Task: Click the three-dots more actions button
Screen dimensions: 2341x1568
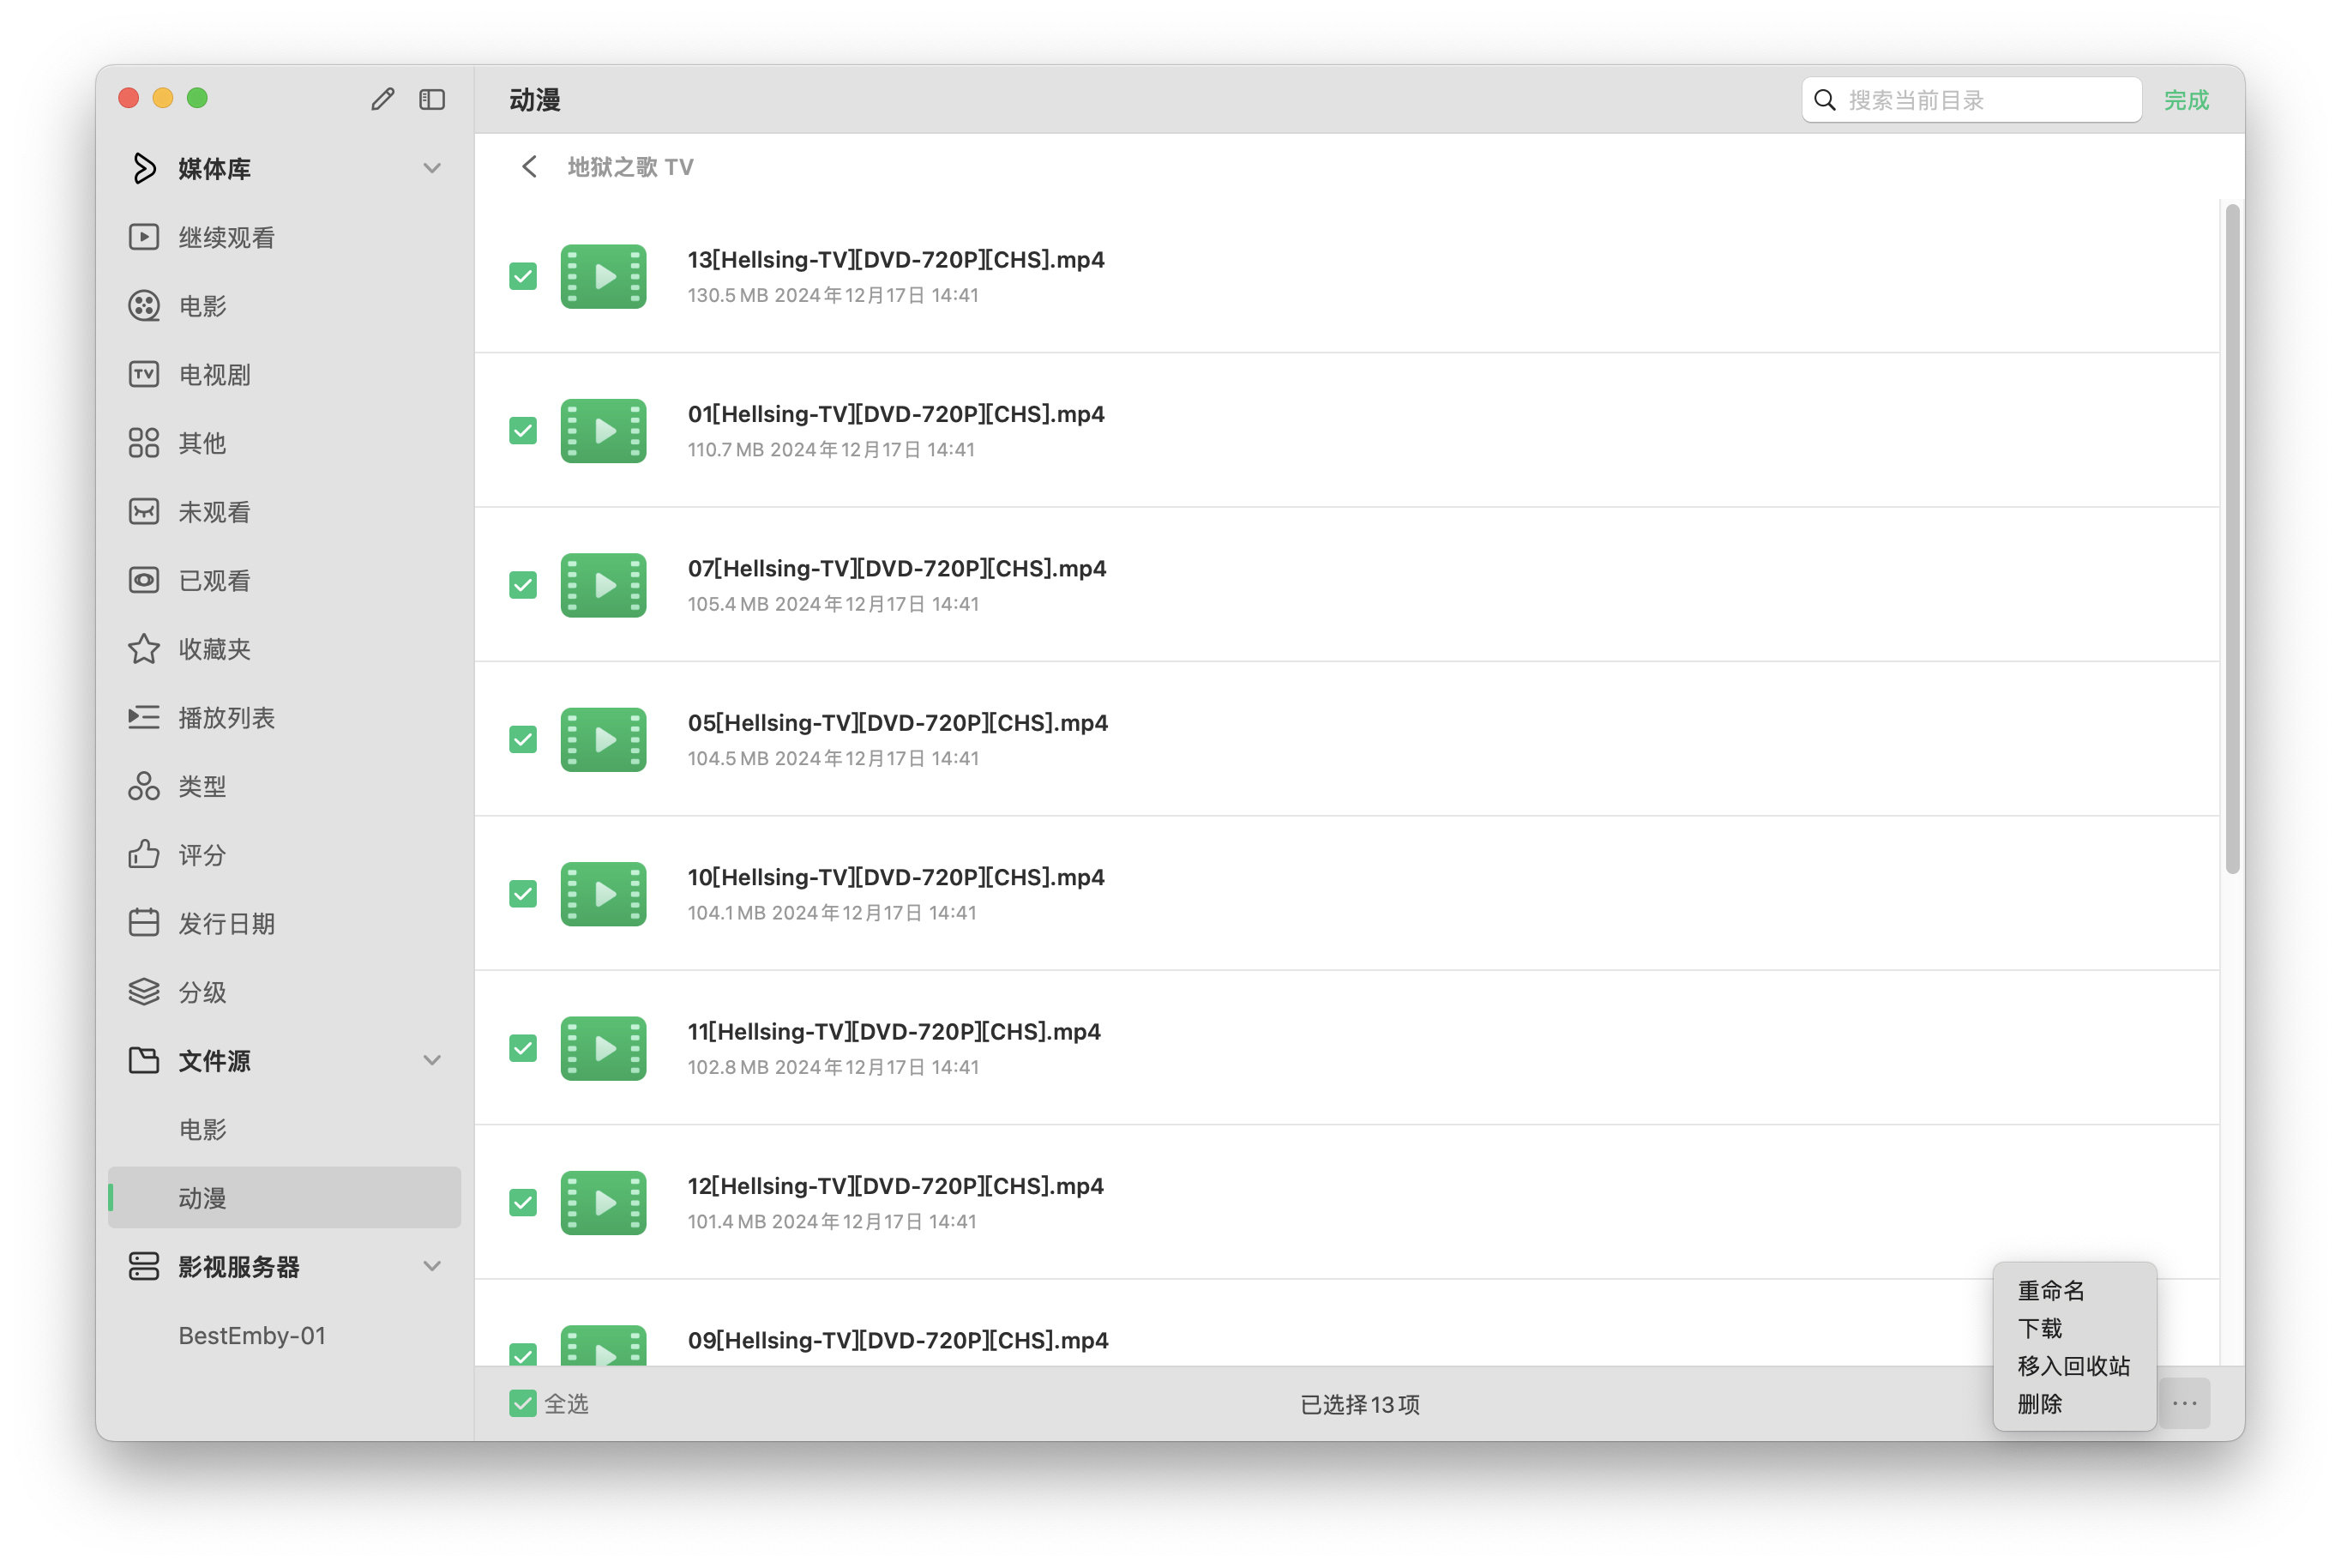Action: [2185, 1404]
